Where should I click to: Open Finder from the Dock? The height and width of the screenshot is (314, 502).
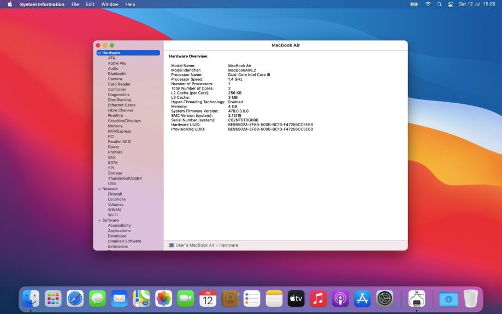pyautogui.click(x=31, y=299)
